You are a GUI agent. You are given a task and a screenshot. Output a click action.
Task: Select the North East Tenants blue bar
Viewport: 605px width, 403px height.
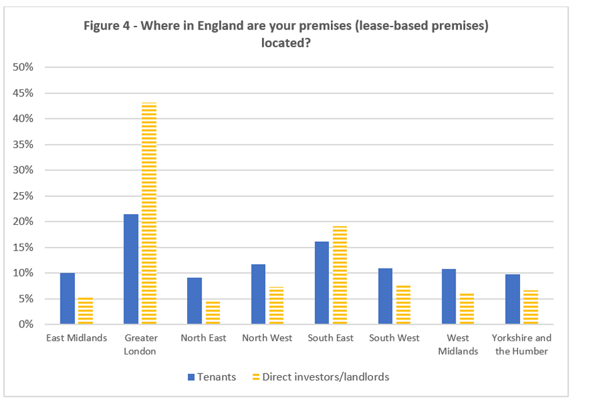click(x=195, y=301)
